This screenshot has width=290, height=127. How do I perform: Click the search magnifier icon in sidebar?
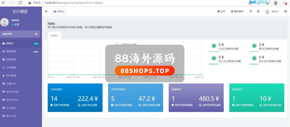click(36, 34)
